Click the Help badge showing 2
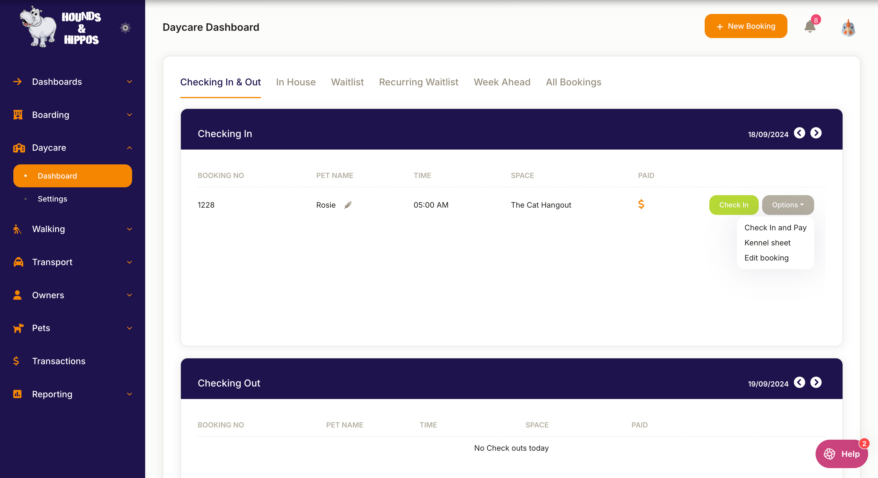 pyautogui.click(x=864, y=443)
